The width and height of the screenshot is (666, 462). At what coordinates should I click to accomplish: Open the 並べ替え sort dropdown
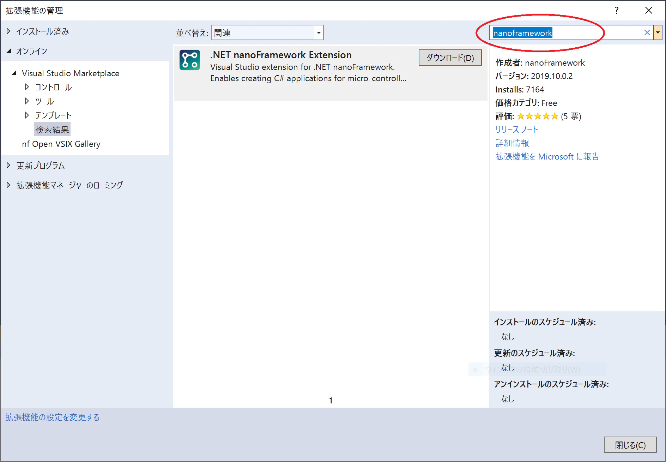(x=267, y=33)
